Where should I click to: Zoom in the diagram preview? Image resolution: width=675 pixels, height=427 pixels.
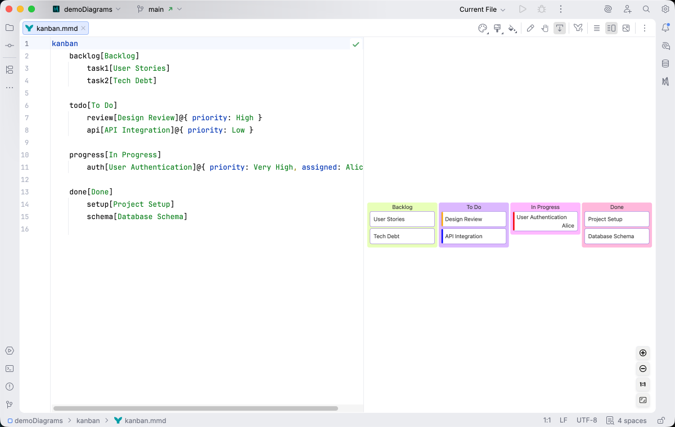tap(643, 353)
